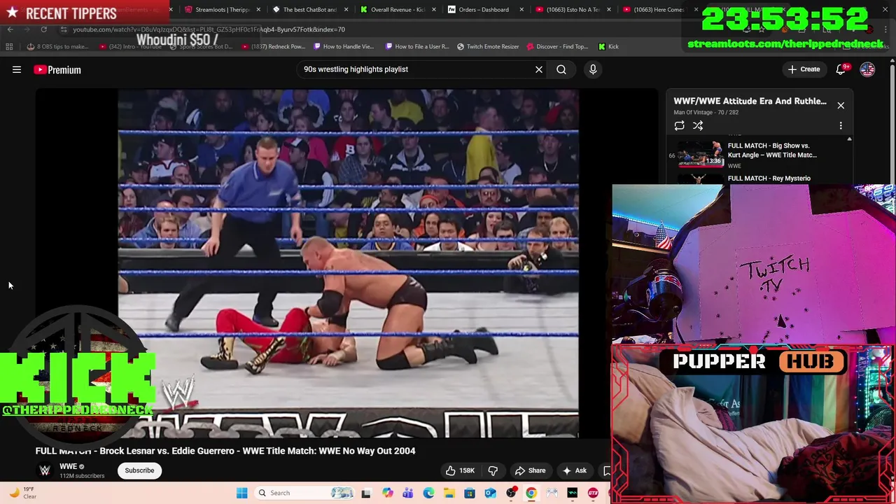
Task: Open the YouTube notifications bell
Action: coord(841,69)
